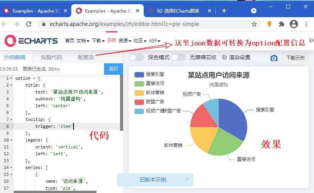This screenshot has height=193, width=314.
Task: Toggle 搜索引擎 legend item
Action: (149, 74)
